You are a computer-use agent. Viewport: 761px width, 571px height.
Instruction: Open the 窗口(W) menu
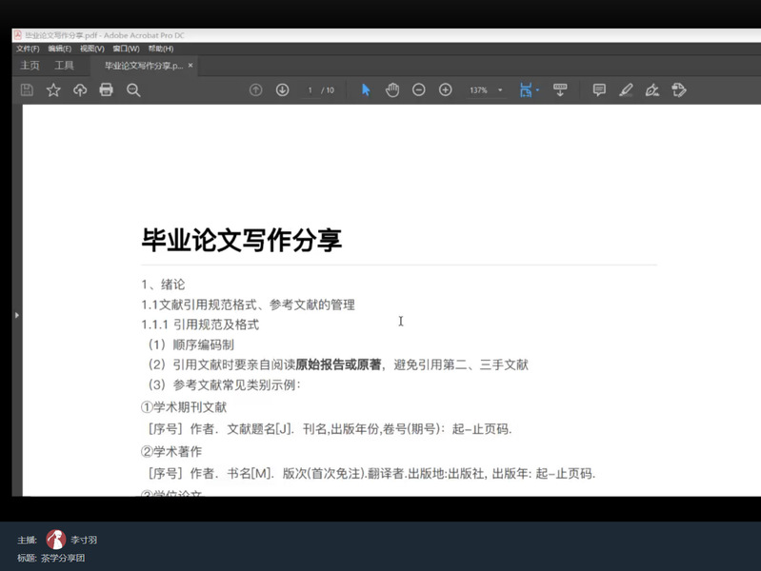click(x=126, y=49)
